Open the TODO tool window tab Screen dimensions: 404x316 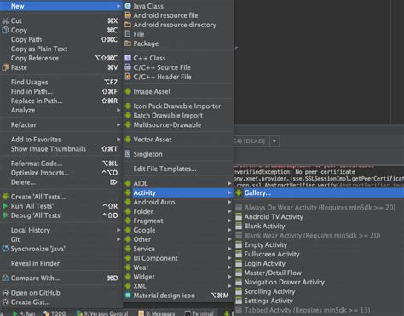[x=55, y=313]
